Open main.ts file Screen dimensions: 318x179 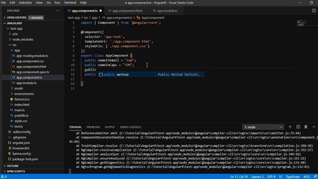pos(19,110)
